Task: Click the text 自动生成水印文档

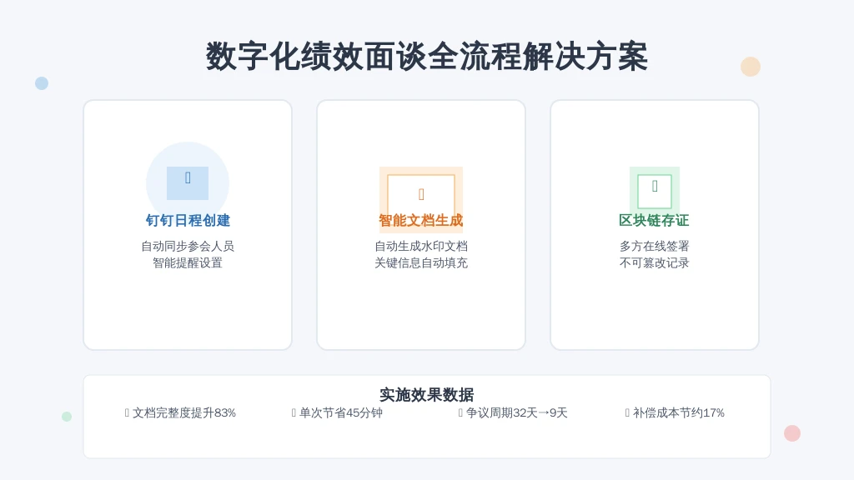Action: point(421,247)
